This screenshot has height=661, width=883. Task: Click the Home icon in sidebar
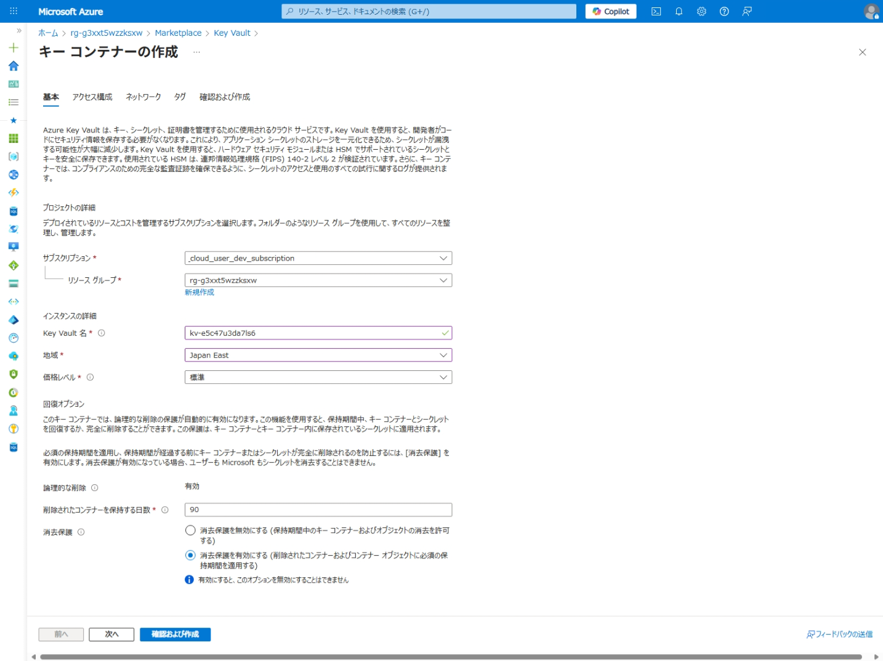click(x=14, y=66)
